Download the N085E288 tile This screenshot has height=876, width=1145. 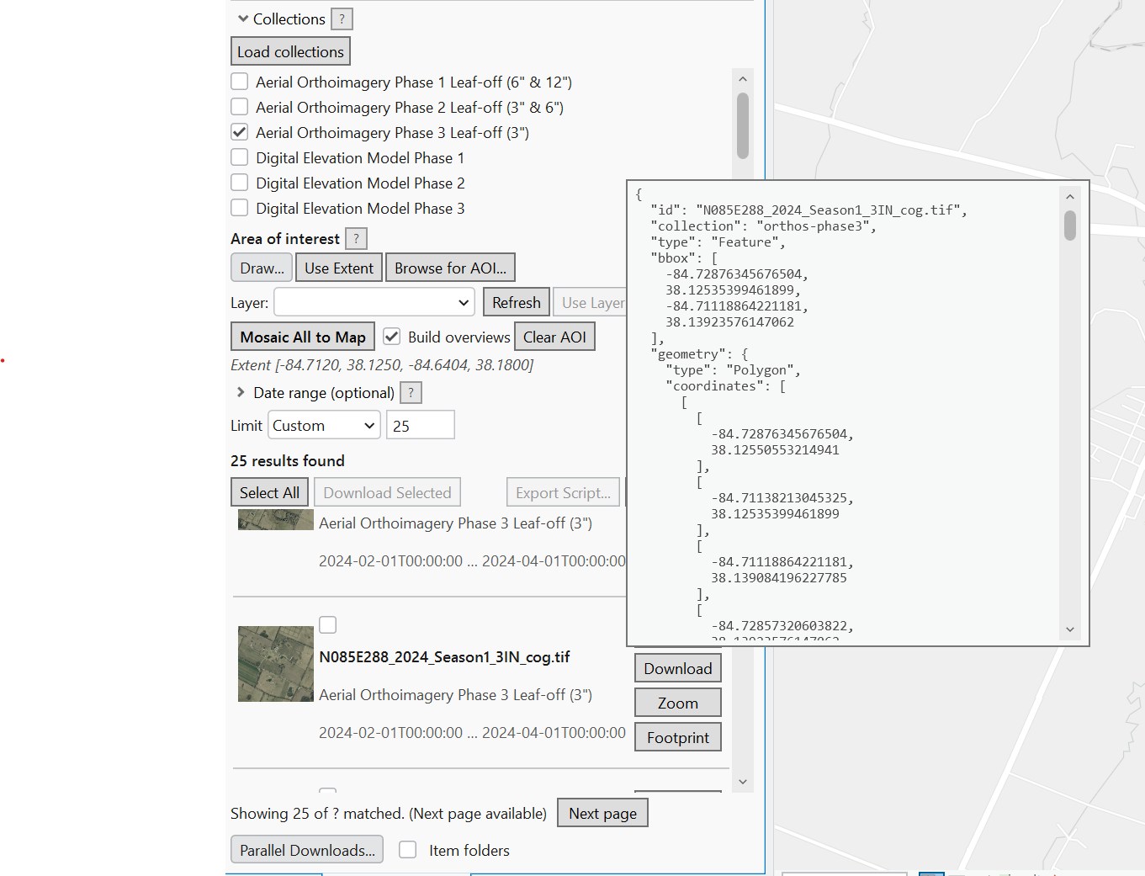tap(678, 668)
